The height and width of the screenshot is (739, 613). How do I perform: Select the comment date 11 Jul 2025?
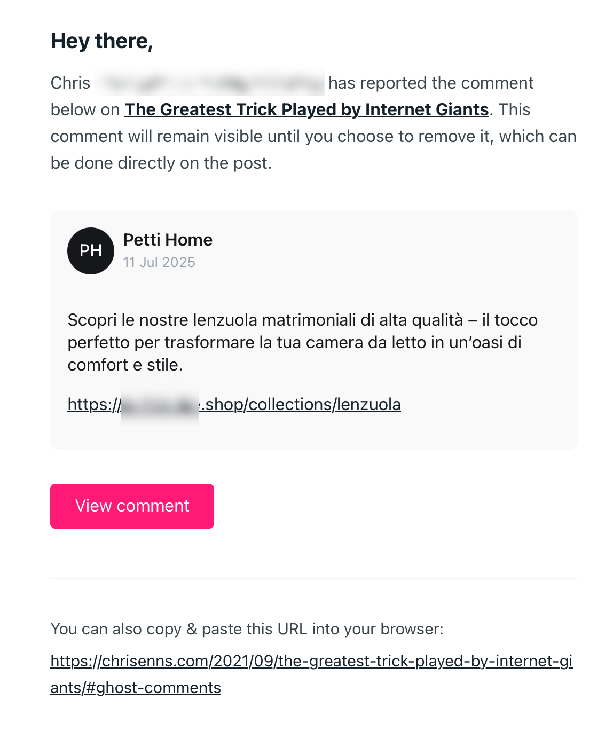tap(159, 262)
